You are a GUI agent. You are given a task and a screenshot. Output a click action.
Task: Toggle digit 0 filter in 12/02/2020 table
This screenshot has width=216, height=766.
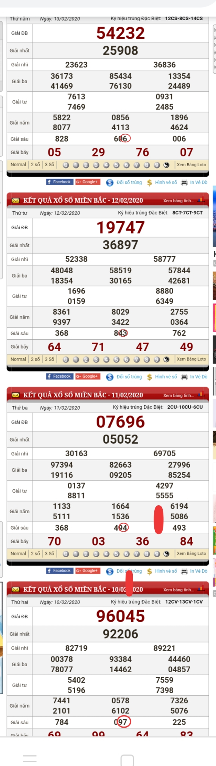pyautogui.click(x=66, y=359)
